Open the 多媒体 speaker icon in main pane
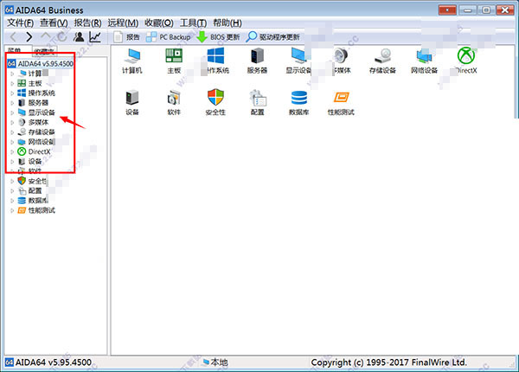The image size is (519, 372). pos(341,61)
